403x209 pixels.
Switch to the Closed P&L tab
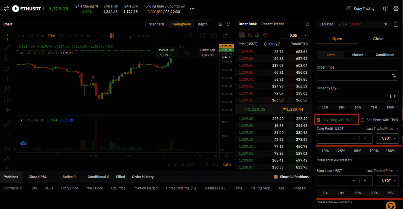(38, 177)
